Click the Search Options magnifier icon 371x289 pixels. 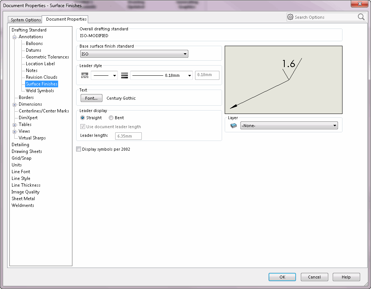361,17
